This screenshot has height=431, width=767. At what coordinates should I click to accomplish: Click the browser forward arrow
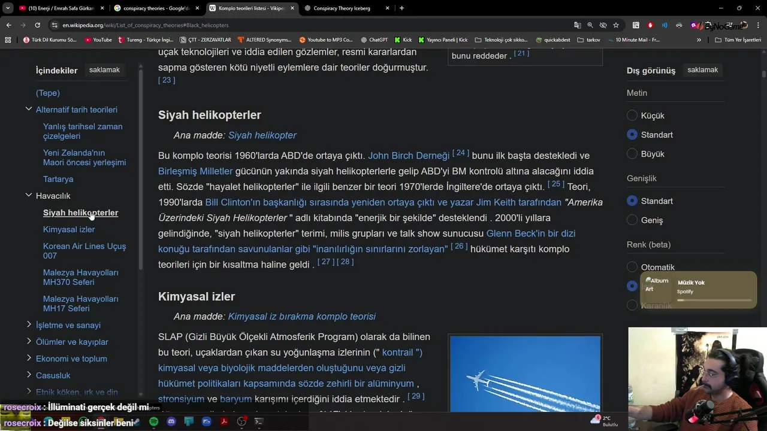pos(23,25)
